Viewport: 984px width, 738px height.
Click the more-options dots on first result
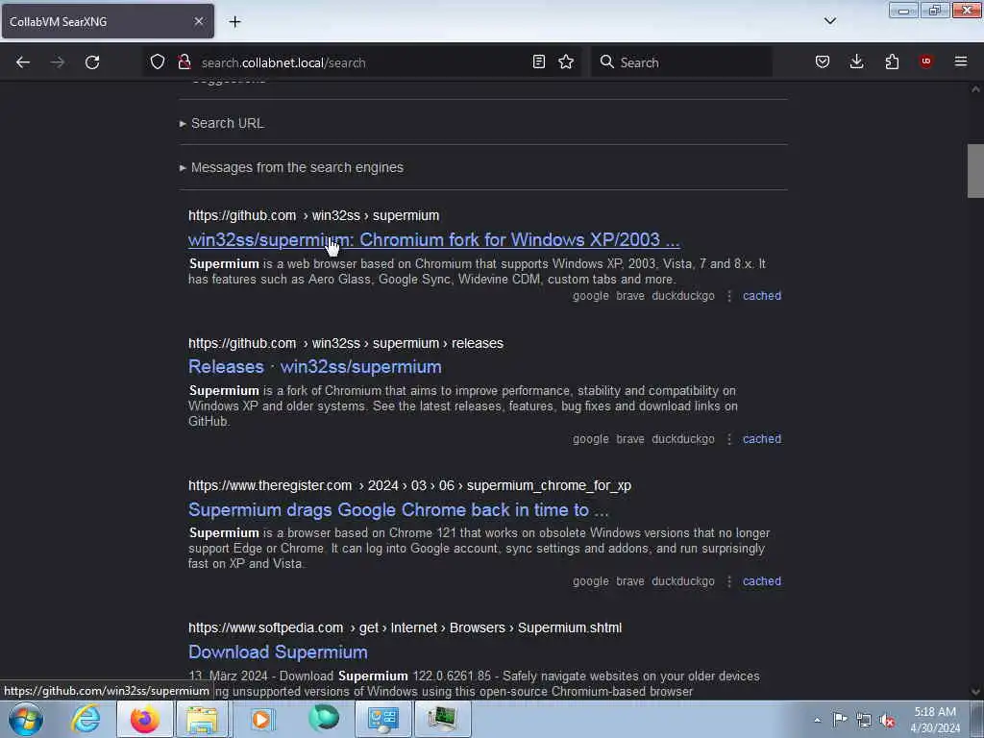(x=728, y=296)
